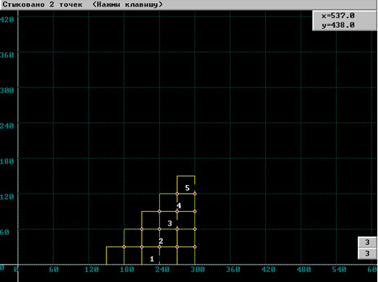
Task: Click the x=537.0 coordinate readout
Action: pos(338,16)
